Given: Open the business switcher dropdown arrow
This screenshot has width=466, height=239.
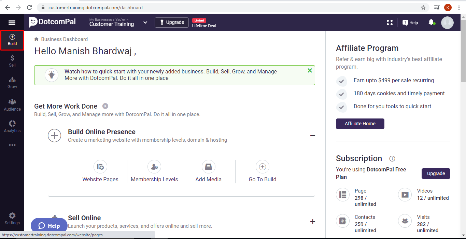Looking at the screenshot, I should [145, 23].
